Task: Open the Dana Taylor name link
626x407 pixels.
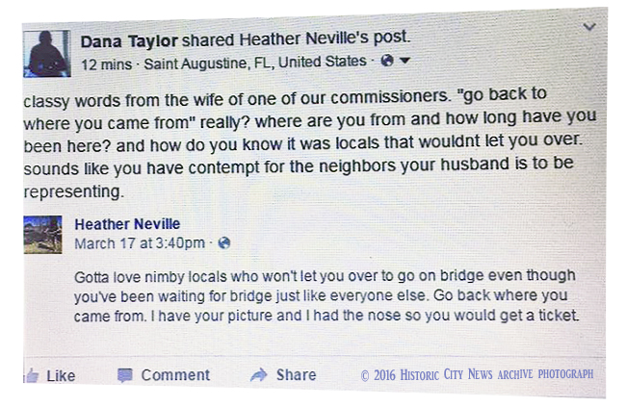Action: pos(129,41)
